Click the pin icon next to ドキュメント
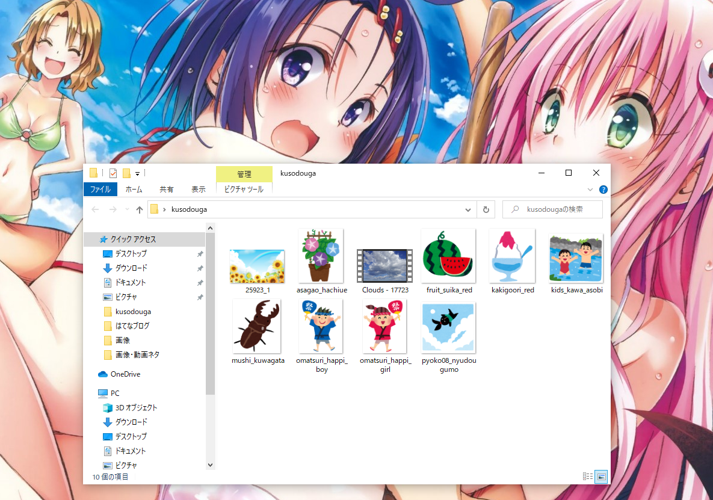Screen dimensions: 713x500 point(200,283)
